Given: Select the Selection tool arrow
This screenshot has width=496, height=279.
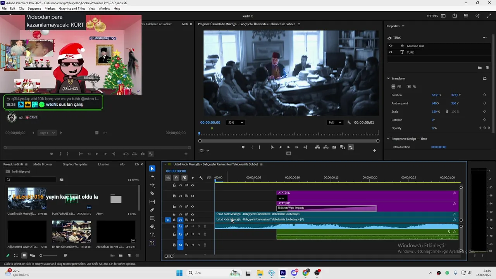Looking at the screenshot, I should [152, 169].
